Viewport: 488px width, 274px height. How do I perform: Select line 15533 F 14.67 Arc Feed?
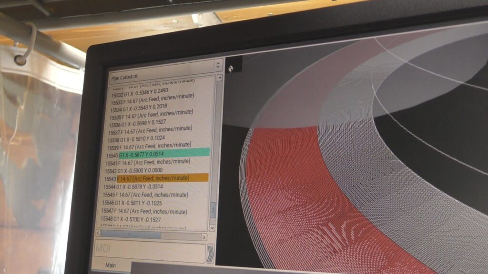pos(152,99)
